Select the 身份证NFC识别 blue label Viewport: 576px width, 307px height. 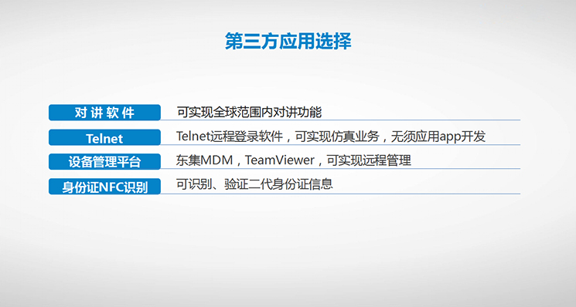104,187
